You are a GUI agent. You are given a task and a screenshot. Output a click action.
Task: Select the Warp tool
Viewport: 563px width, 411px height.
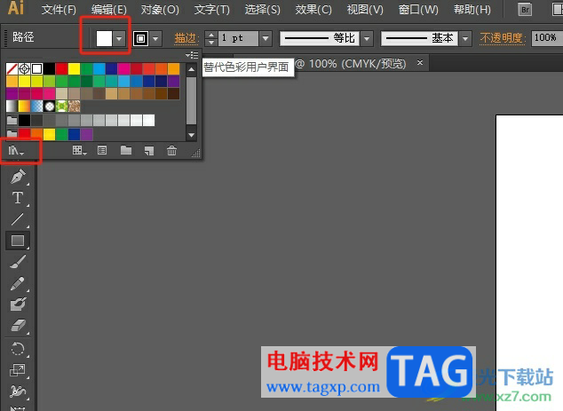tap(17, 391)
